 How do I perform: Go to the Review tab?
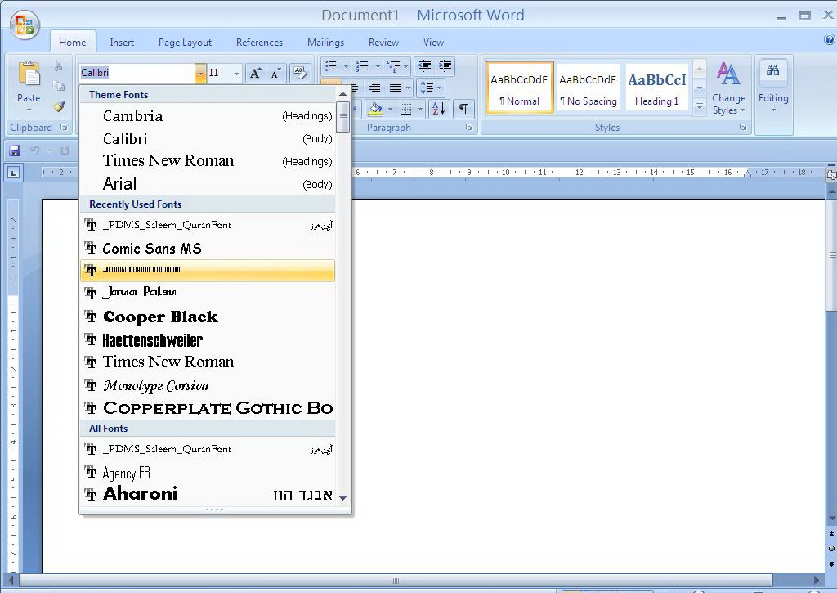tap(383, 43)
